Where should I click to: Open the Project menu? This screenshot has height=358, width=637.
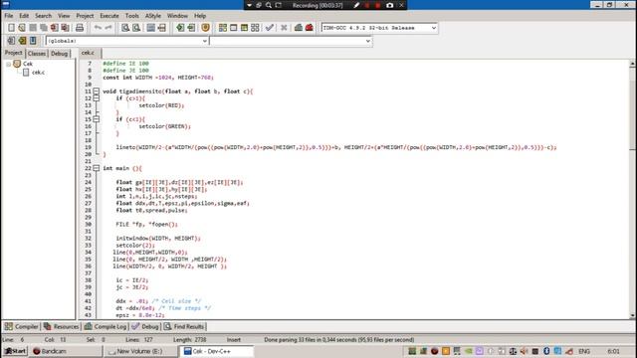pos(85,16)
